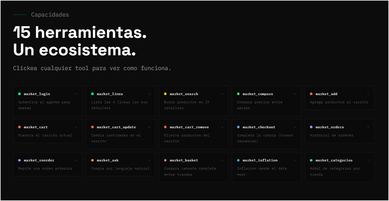Click the green dot beside market_lines

[92, 94]
